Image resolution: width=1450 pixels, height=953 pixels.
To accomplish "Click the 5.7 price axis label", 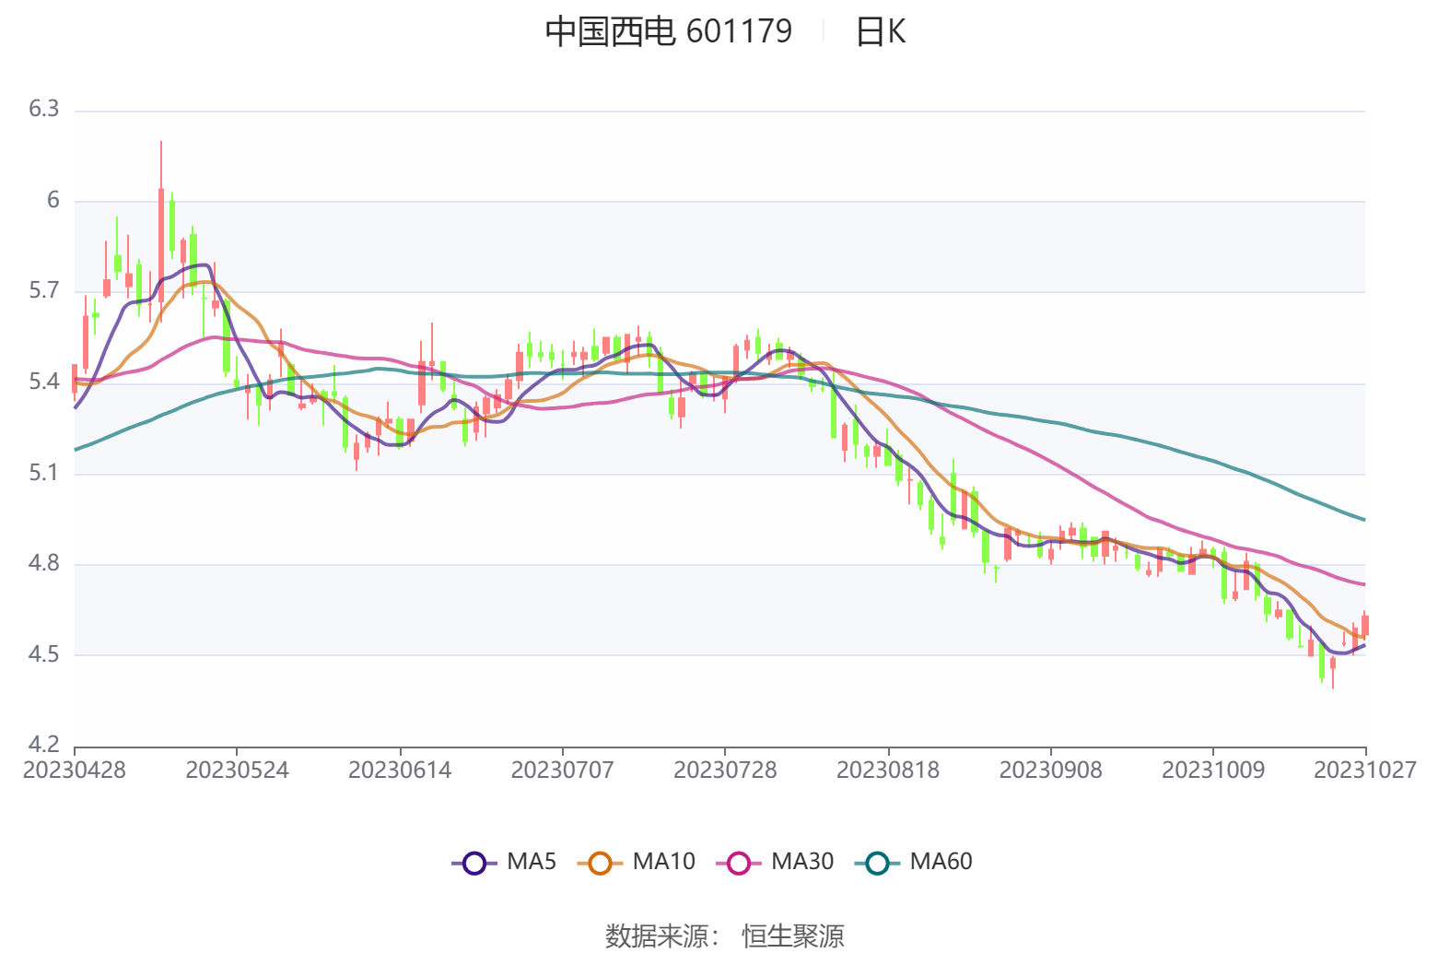I will [x=43, y=291].
